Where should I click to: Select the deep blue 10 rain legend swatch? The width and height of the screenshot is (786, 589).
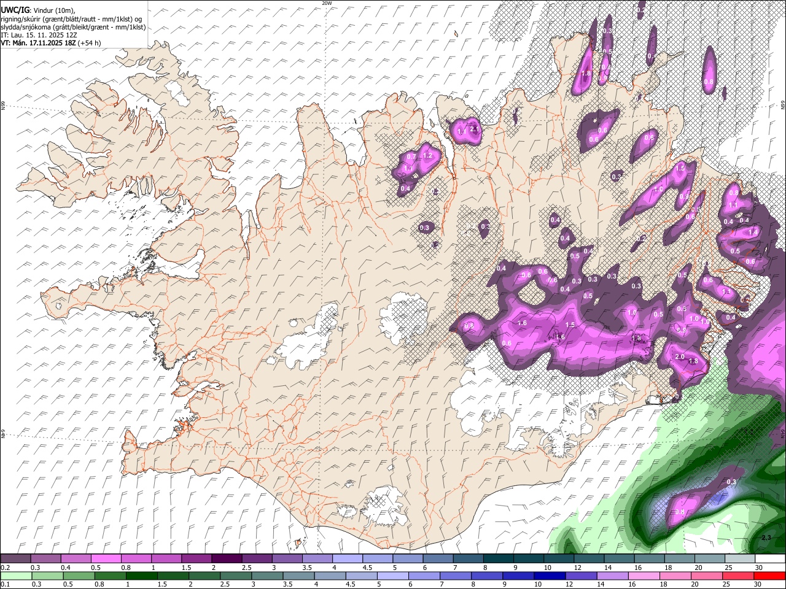coord(550,576)
